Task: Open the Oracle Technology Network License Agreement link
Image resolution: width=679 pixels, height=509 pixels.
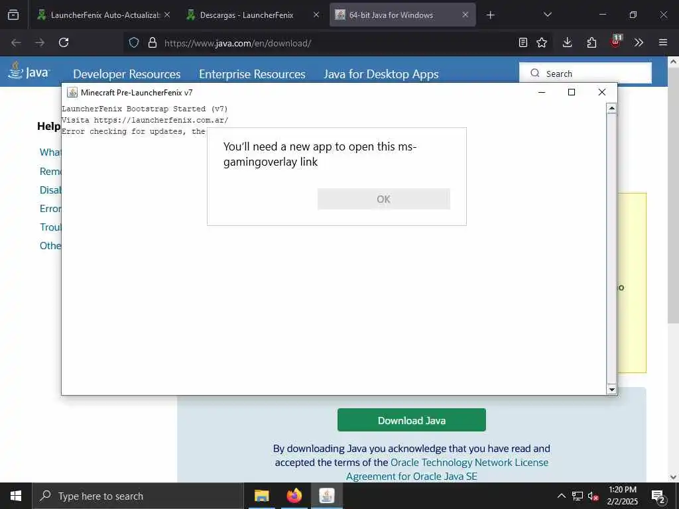Action: point(448,469)
